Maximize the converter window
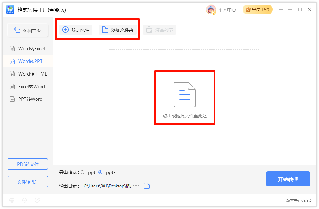 300,9
